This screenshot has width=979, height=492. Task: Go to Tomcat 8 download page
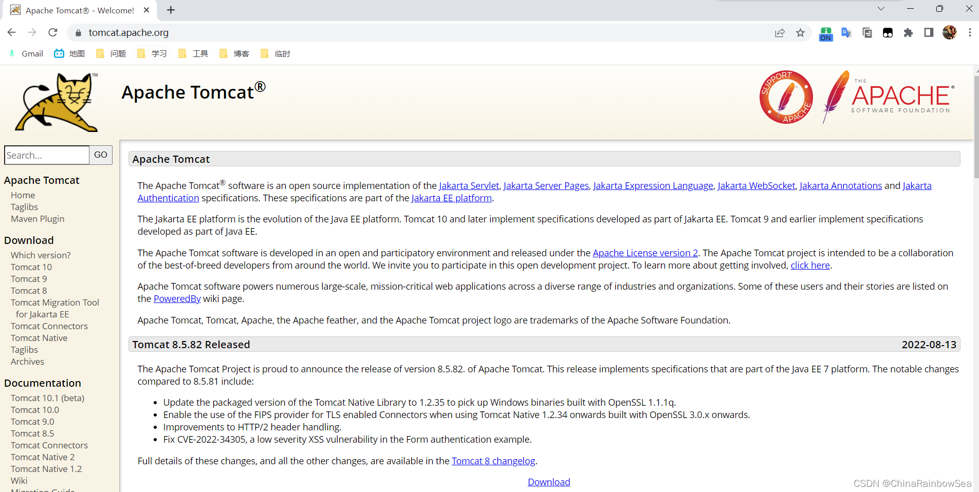(29, 291)
